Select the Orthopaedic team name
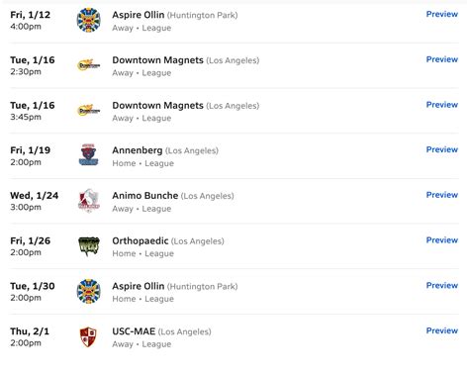 (x=141, y=241)
